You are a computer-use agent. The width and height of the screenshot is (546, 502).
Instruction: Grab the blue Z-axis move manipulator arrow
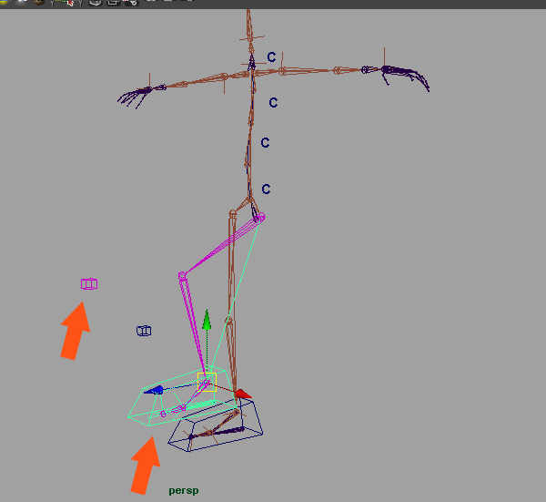click(x=154, y=390)
